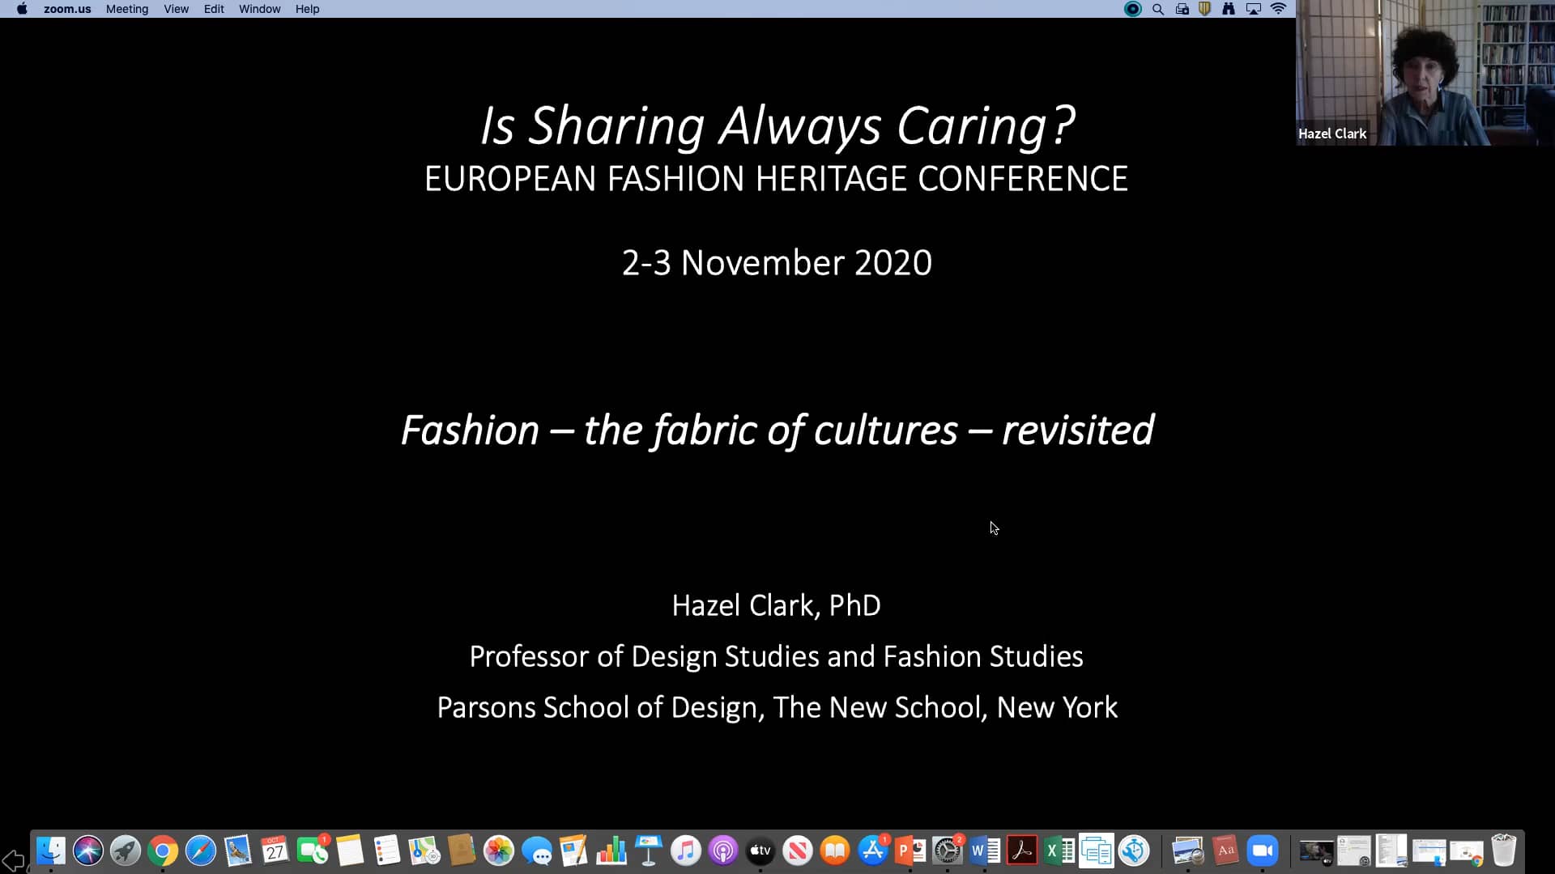The width and height of the screenshot is (1555, 874).
Task: Open Spotlight search in the menu bar
Action: coord(1158,9)
